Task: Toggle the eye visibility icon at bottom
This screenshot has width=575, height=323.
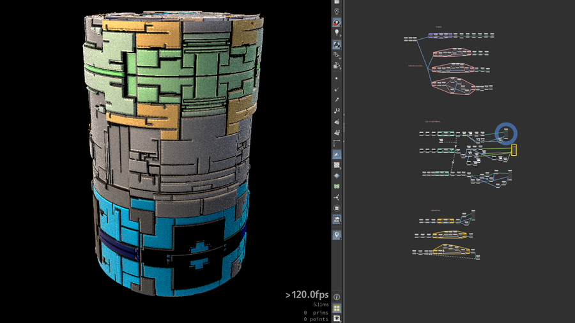Action: point(337,318)
